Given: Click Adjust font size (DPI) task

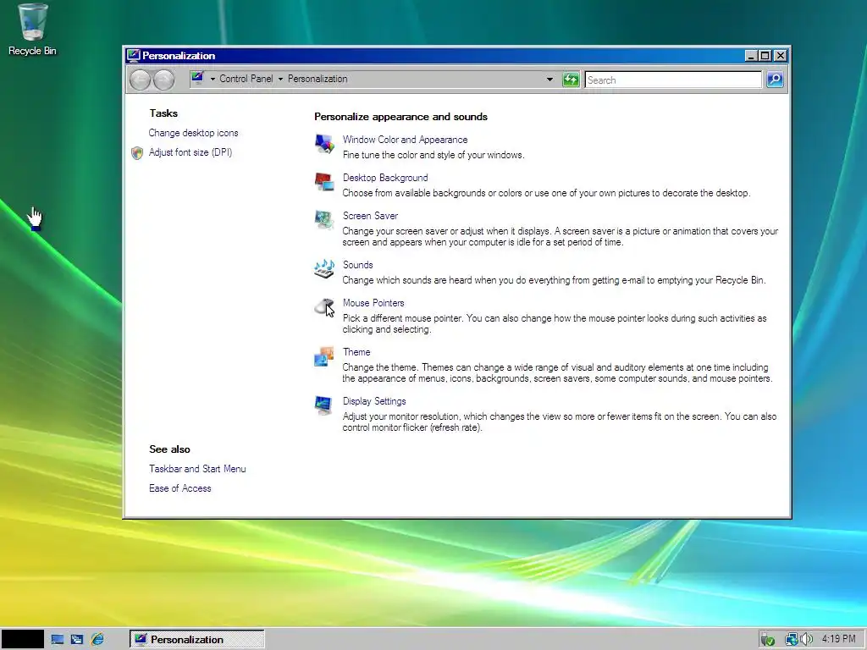Looking at the screenshot, I should coord(191,152).
